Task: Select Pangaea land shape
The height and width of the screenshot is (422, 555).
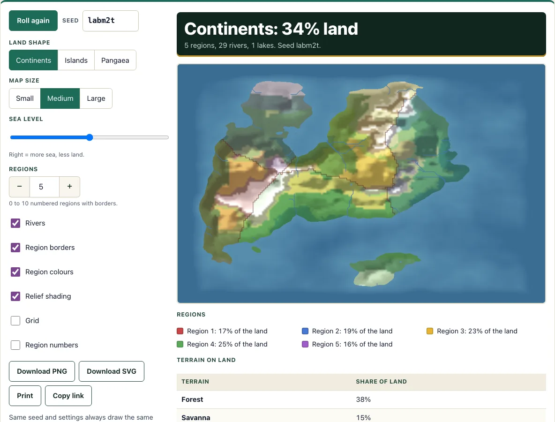Action: pyautogui.click(x=115, y=60)
